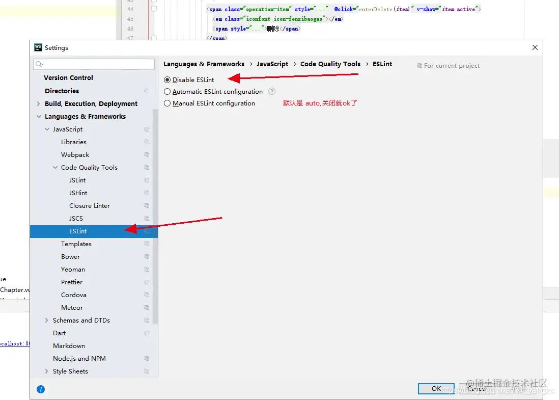Click project-level icon beside Code Quality Tools
The image size is (559, 400).
147,167
